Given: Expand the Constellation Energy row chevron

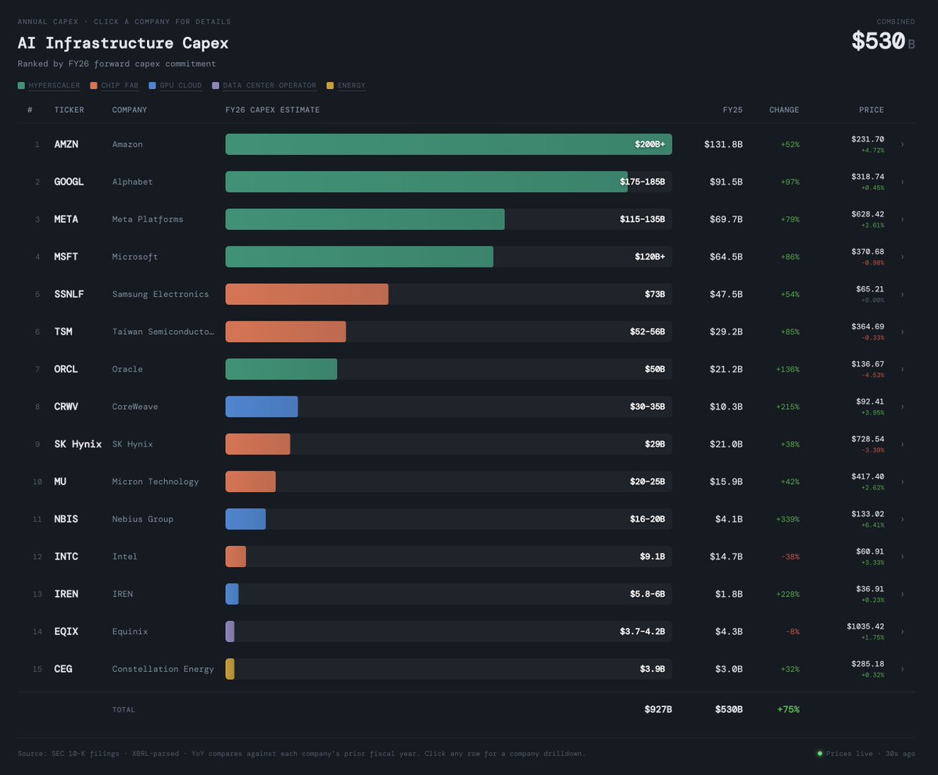Looking at the screenshot, I should 902,669.
